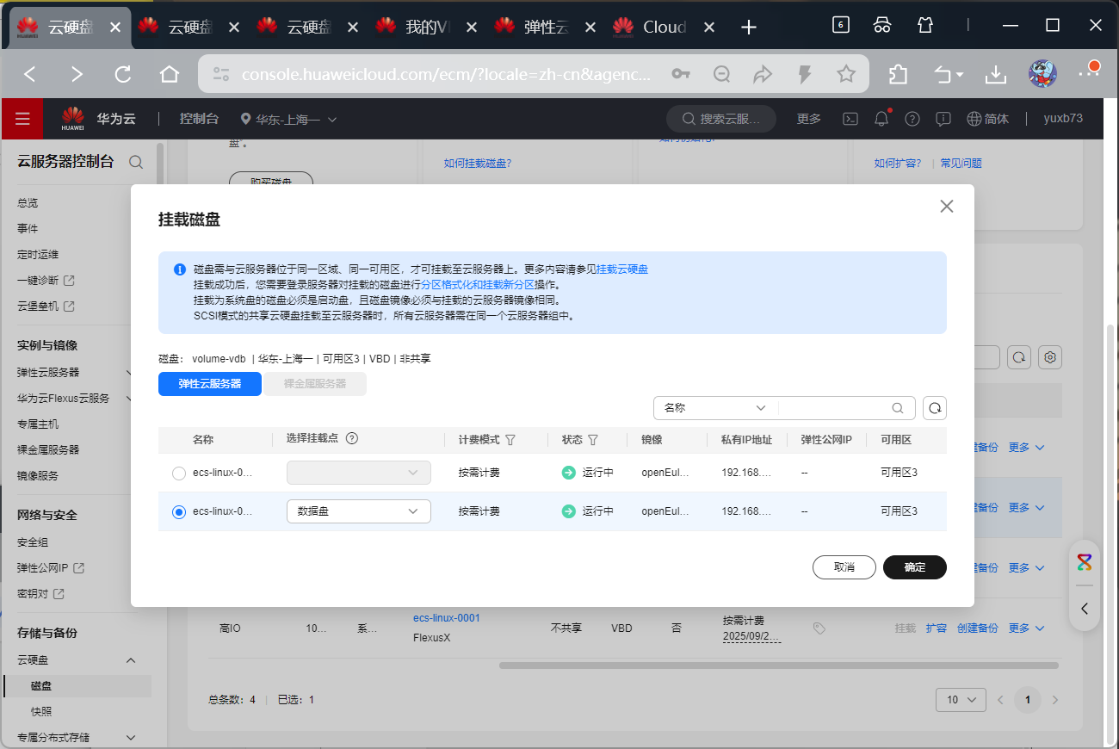Image resolution: width=1119 pixels, height=749 pixels.
Task: Select radio button for first ecs-linux server
Action: [x=179, y=473]
